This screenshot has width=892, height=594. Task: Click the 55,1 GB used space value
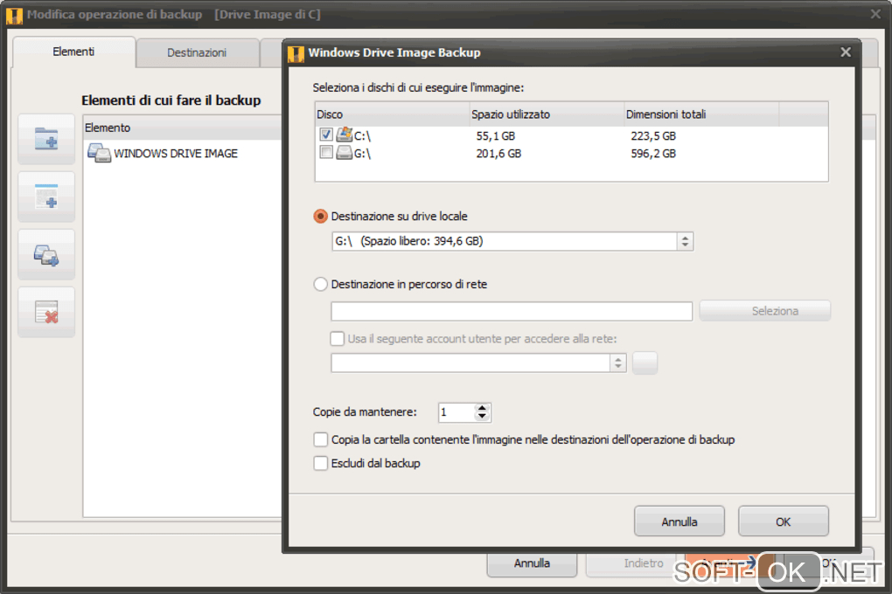(x=496, y=136)
